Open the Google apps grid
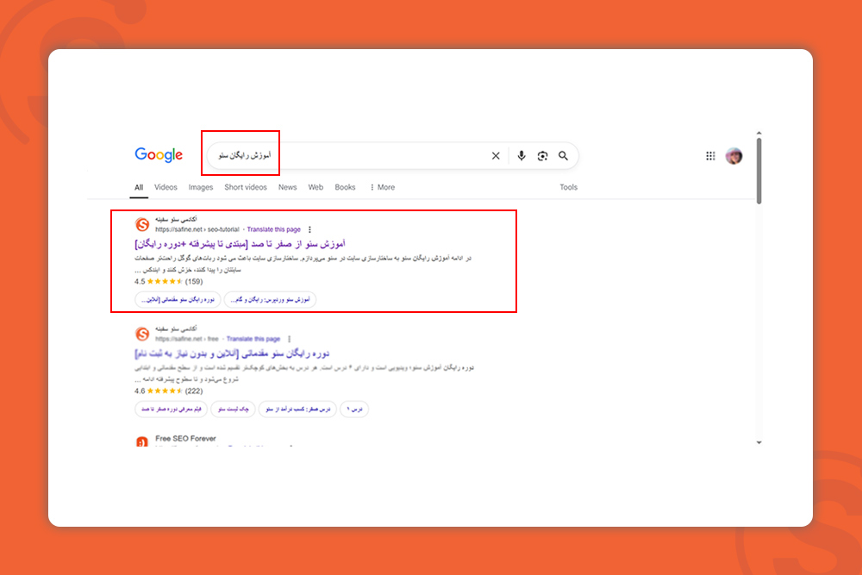 coord(710,156)
